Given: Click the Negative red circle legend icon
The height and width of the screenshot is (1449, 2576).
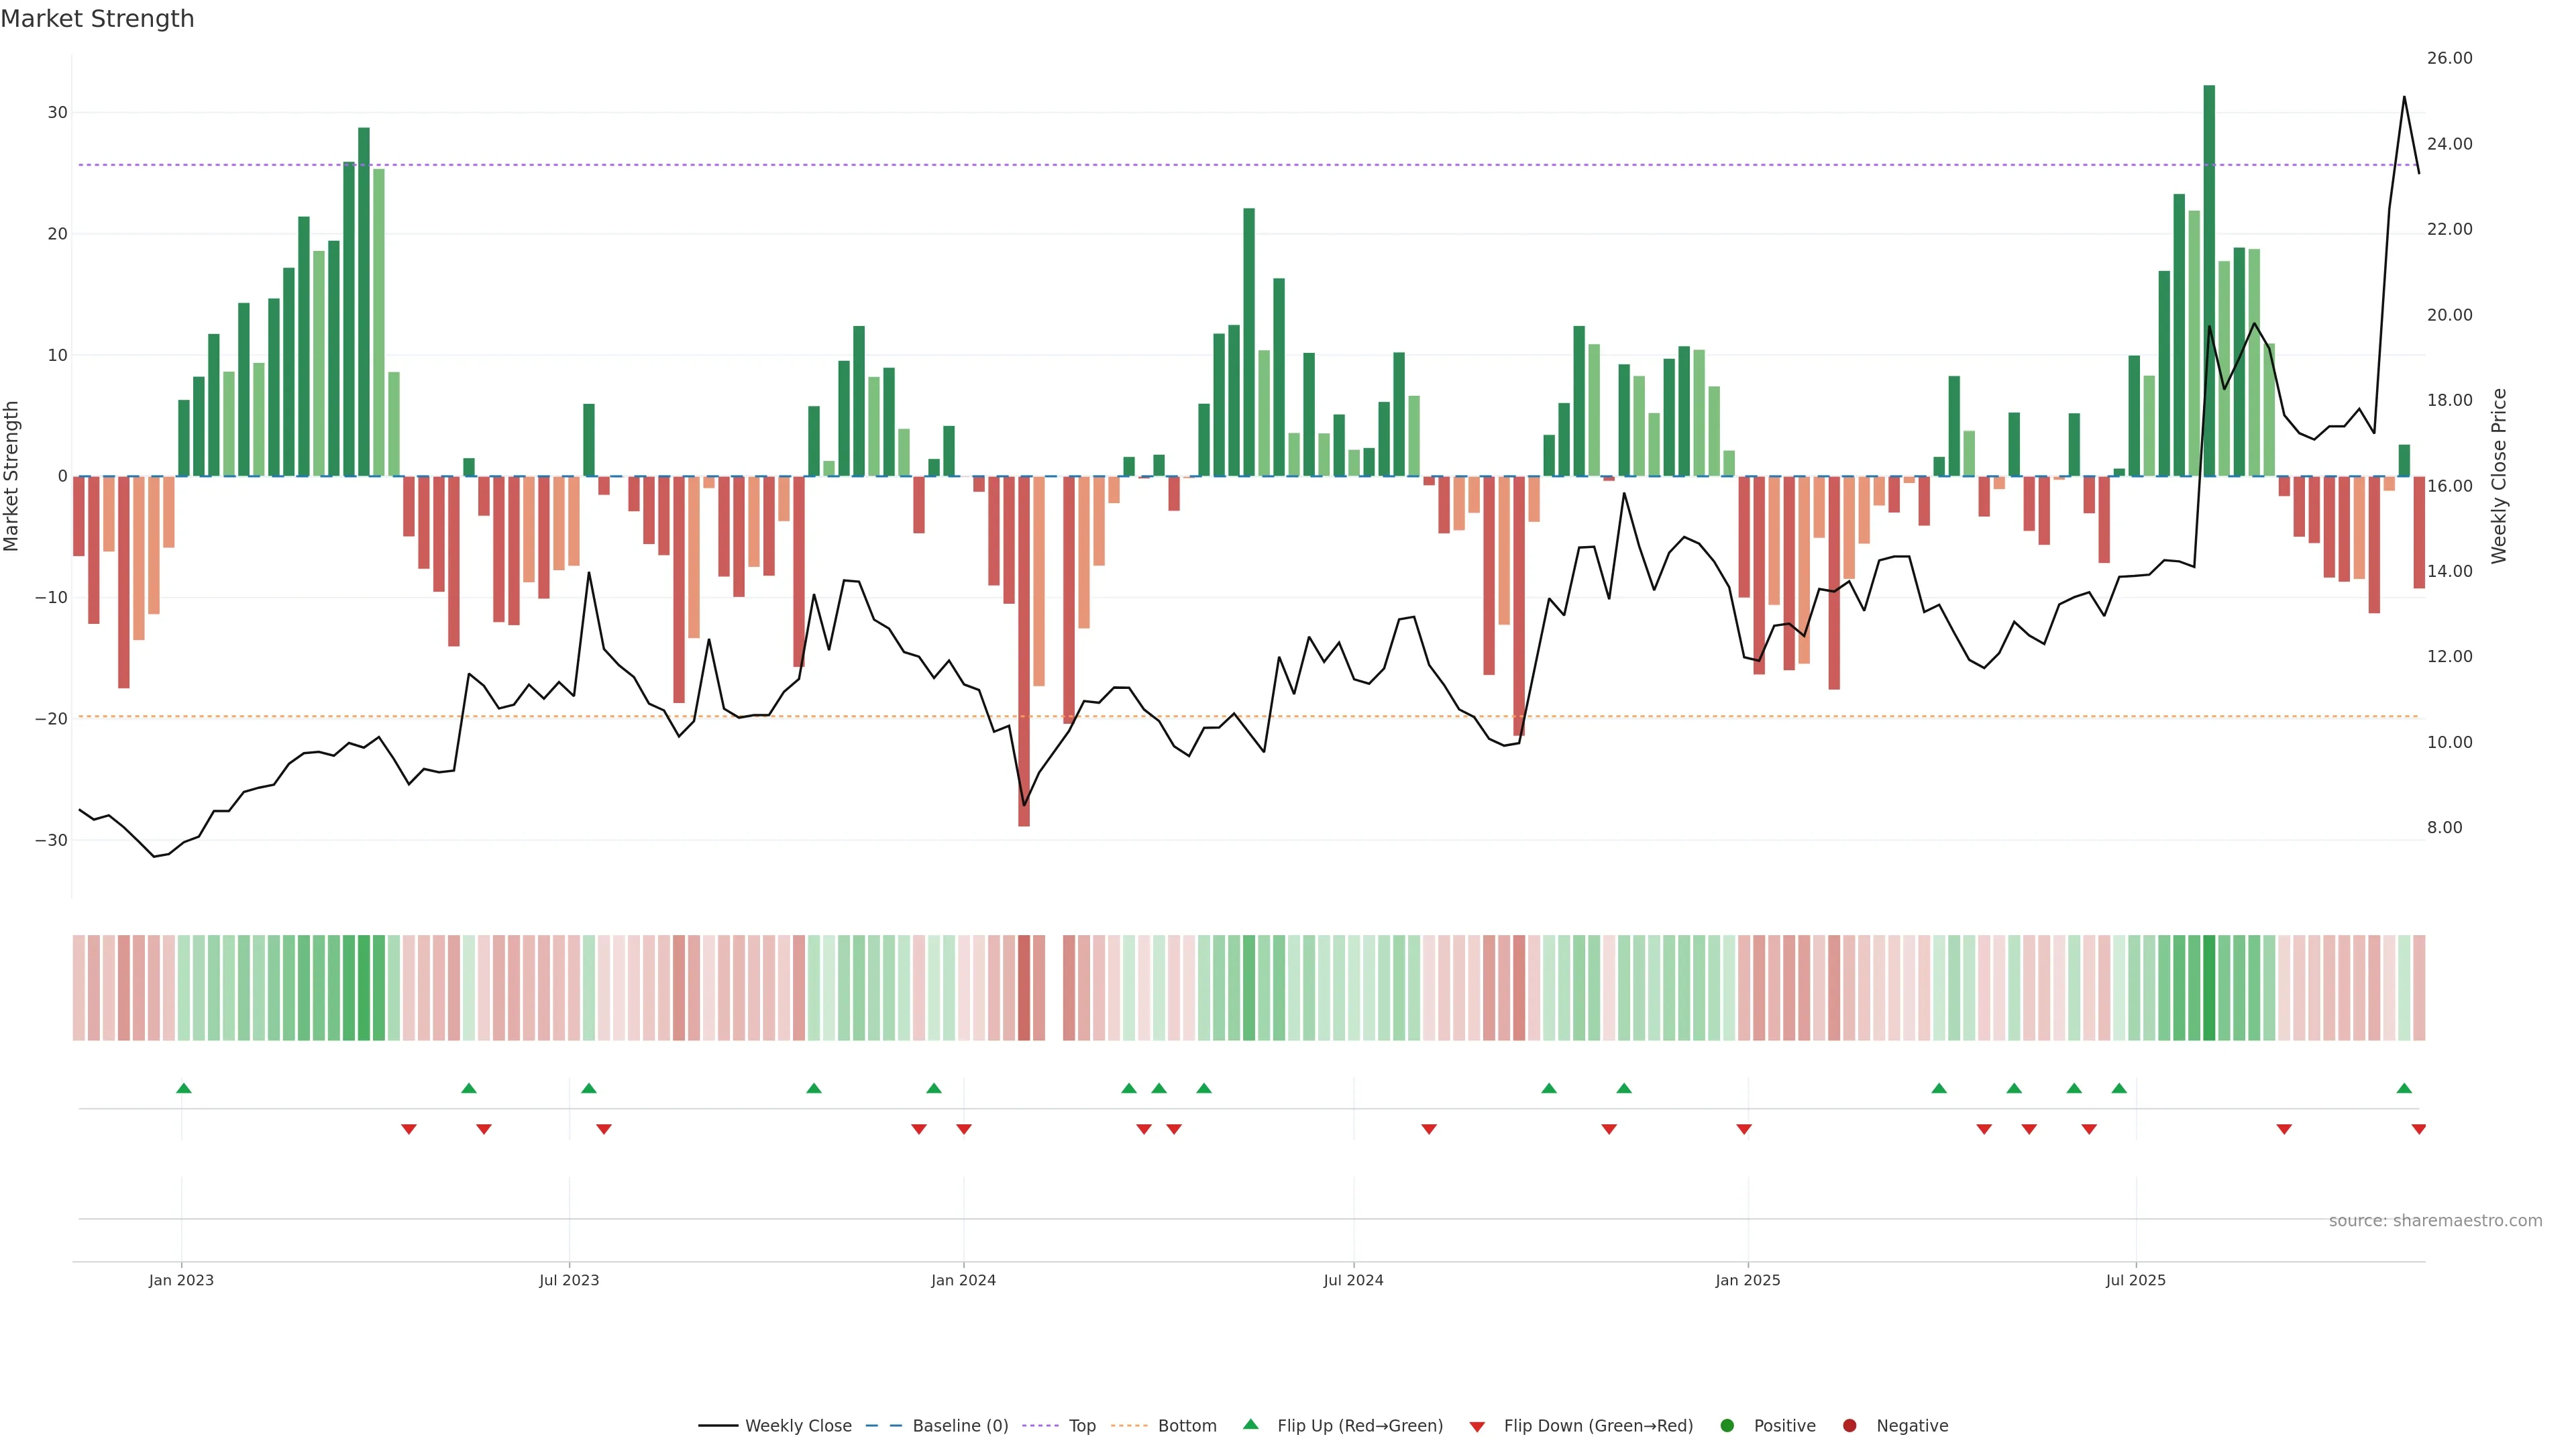Looking at the screenshot, I should point(1849,1426).
